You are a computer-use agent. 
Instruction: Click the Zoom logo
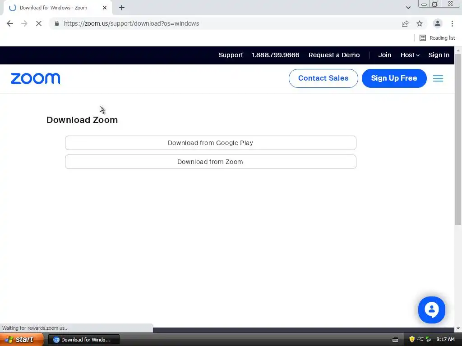pyautogui.click(x=35, y=78)
